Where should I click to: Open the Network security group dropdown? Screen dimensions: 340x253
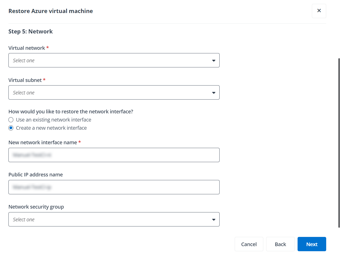pos(114,219)
